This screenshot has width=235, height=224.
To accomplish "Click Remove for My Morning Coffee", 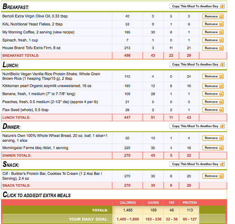I will click(212, 32).
